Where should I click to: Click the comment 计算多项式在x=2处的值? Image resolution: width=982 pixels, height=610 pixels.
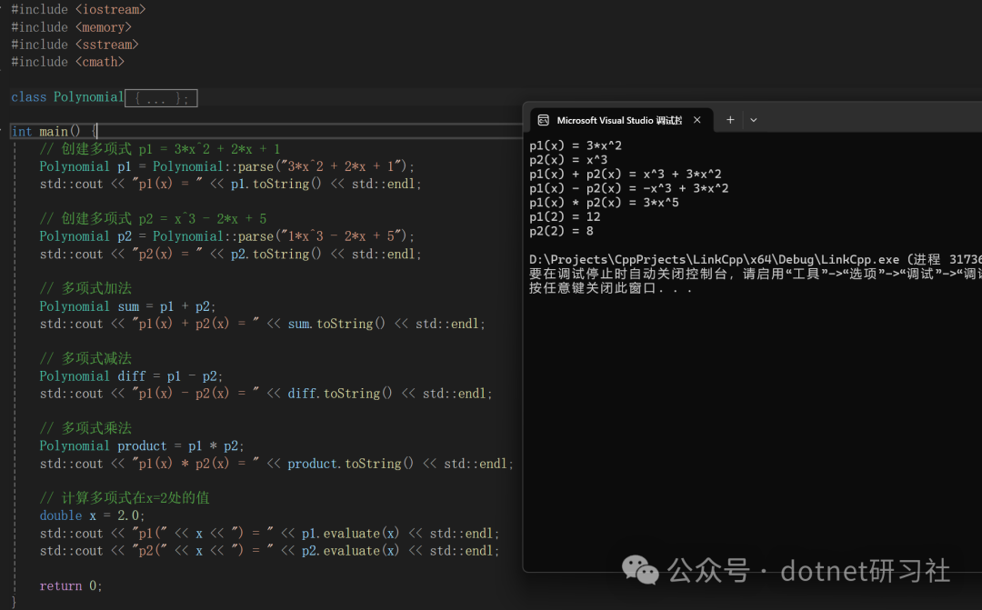[125, 498]
